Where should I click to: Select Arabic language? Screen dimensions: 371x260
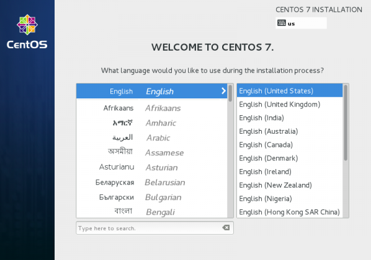point(151,138)
